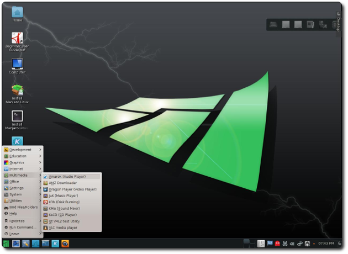This screenshot has width=348, height=254.
Task: Expand the Education submenu
Action: tap(23, 156)
